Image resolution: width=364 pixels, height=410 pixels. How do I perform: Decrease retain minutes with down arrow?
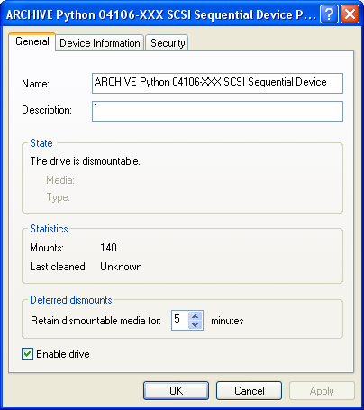(196, 324)
